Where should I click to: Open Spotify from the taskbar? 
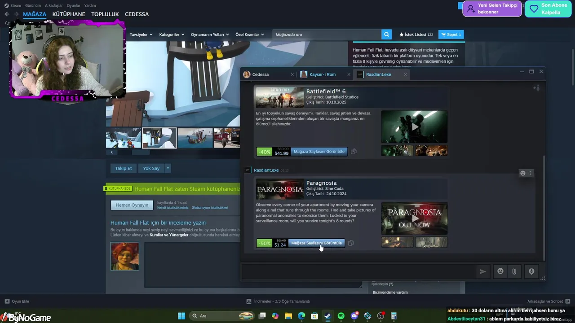pos(341,316)
